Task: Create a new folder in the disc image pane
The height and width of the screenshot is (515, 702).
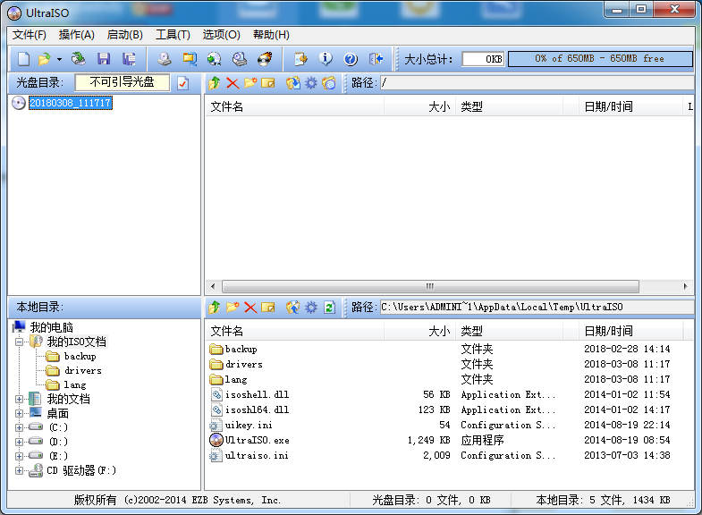Action: click(x=250, y=83)
